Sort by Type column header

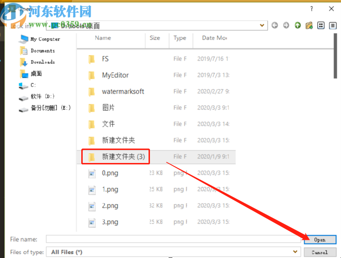tap(180, 38)
